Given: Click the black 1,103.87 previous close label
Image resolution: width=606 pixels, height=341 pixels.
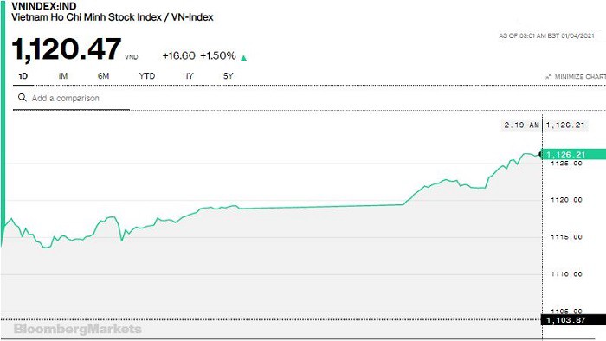Looking at the screenshot, I should pos(573,320).
